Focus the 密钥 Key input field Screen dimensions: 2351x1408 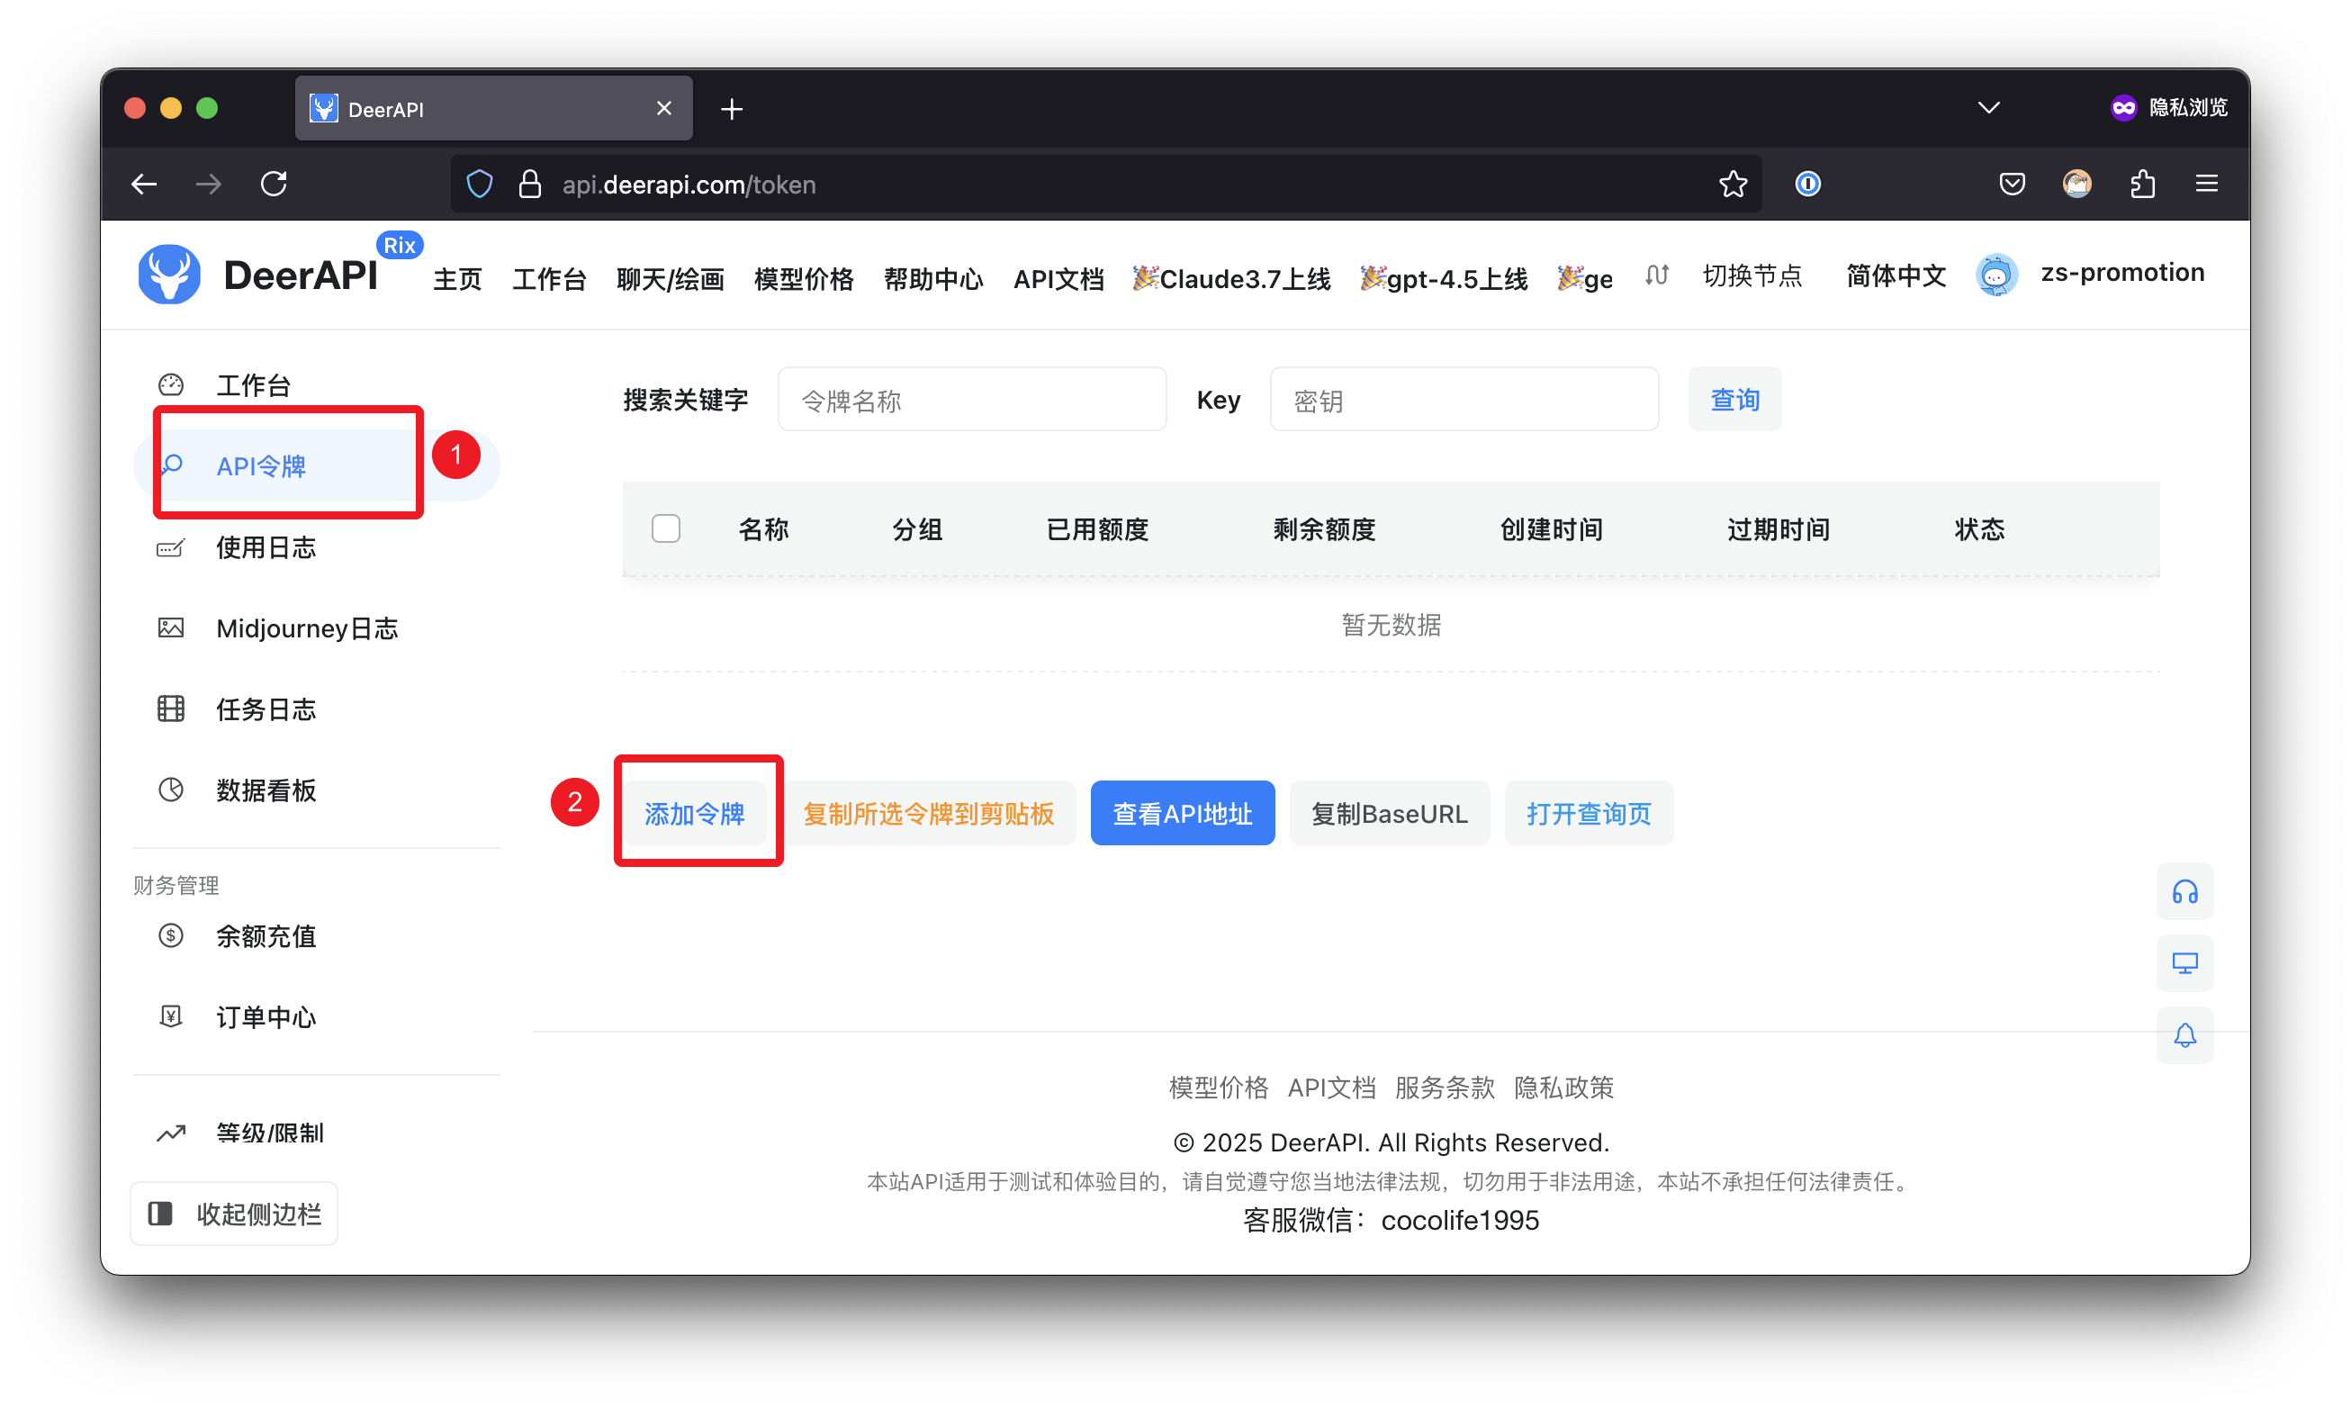pyautogui.click(x=1464, y=400)
